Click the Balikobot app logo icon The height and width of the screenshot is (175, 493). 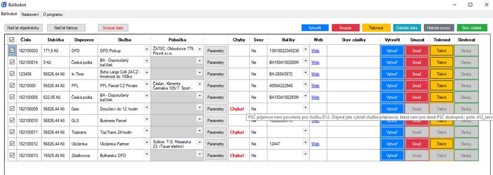(x=4, y=5)
